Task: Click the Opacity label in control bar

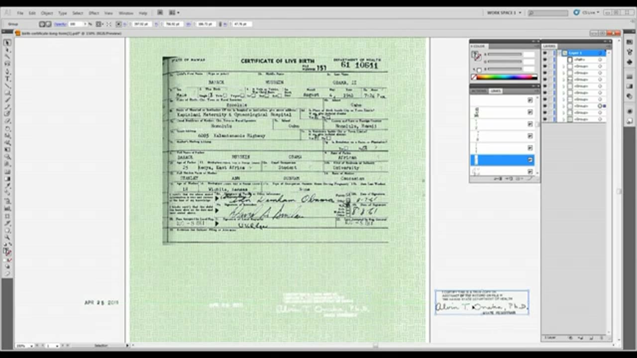Action: pyautogui.click(x=60, y=24)
